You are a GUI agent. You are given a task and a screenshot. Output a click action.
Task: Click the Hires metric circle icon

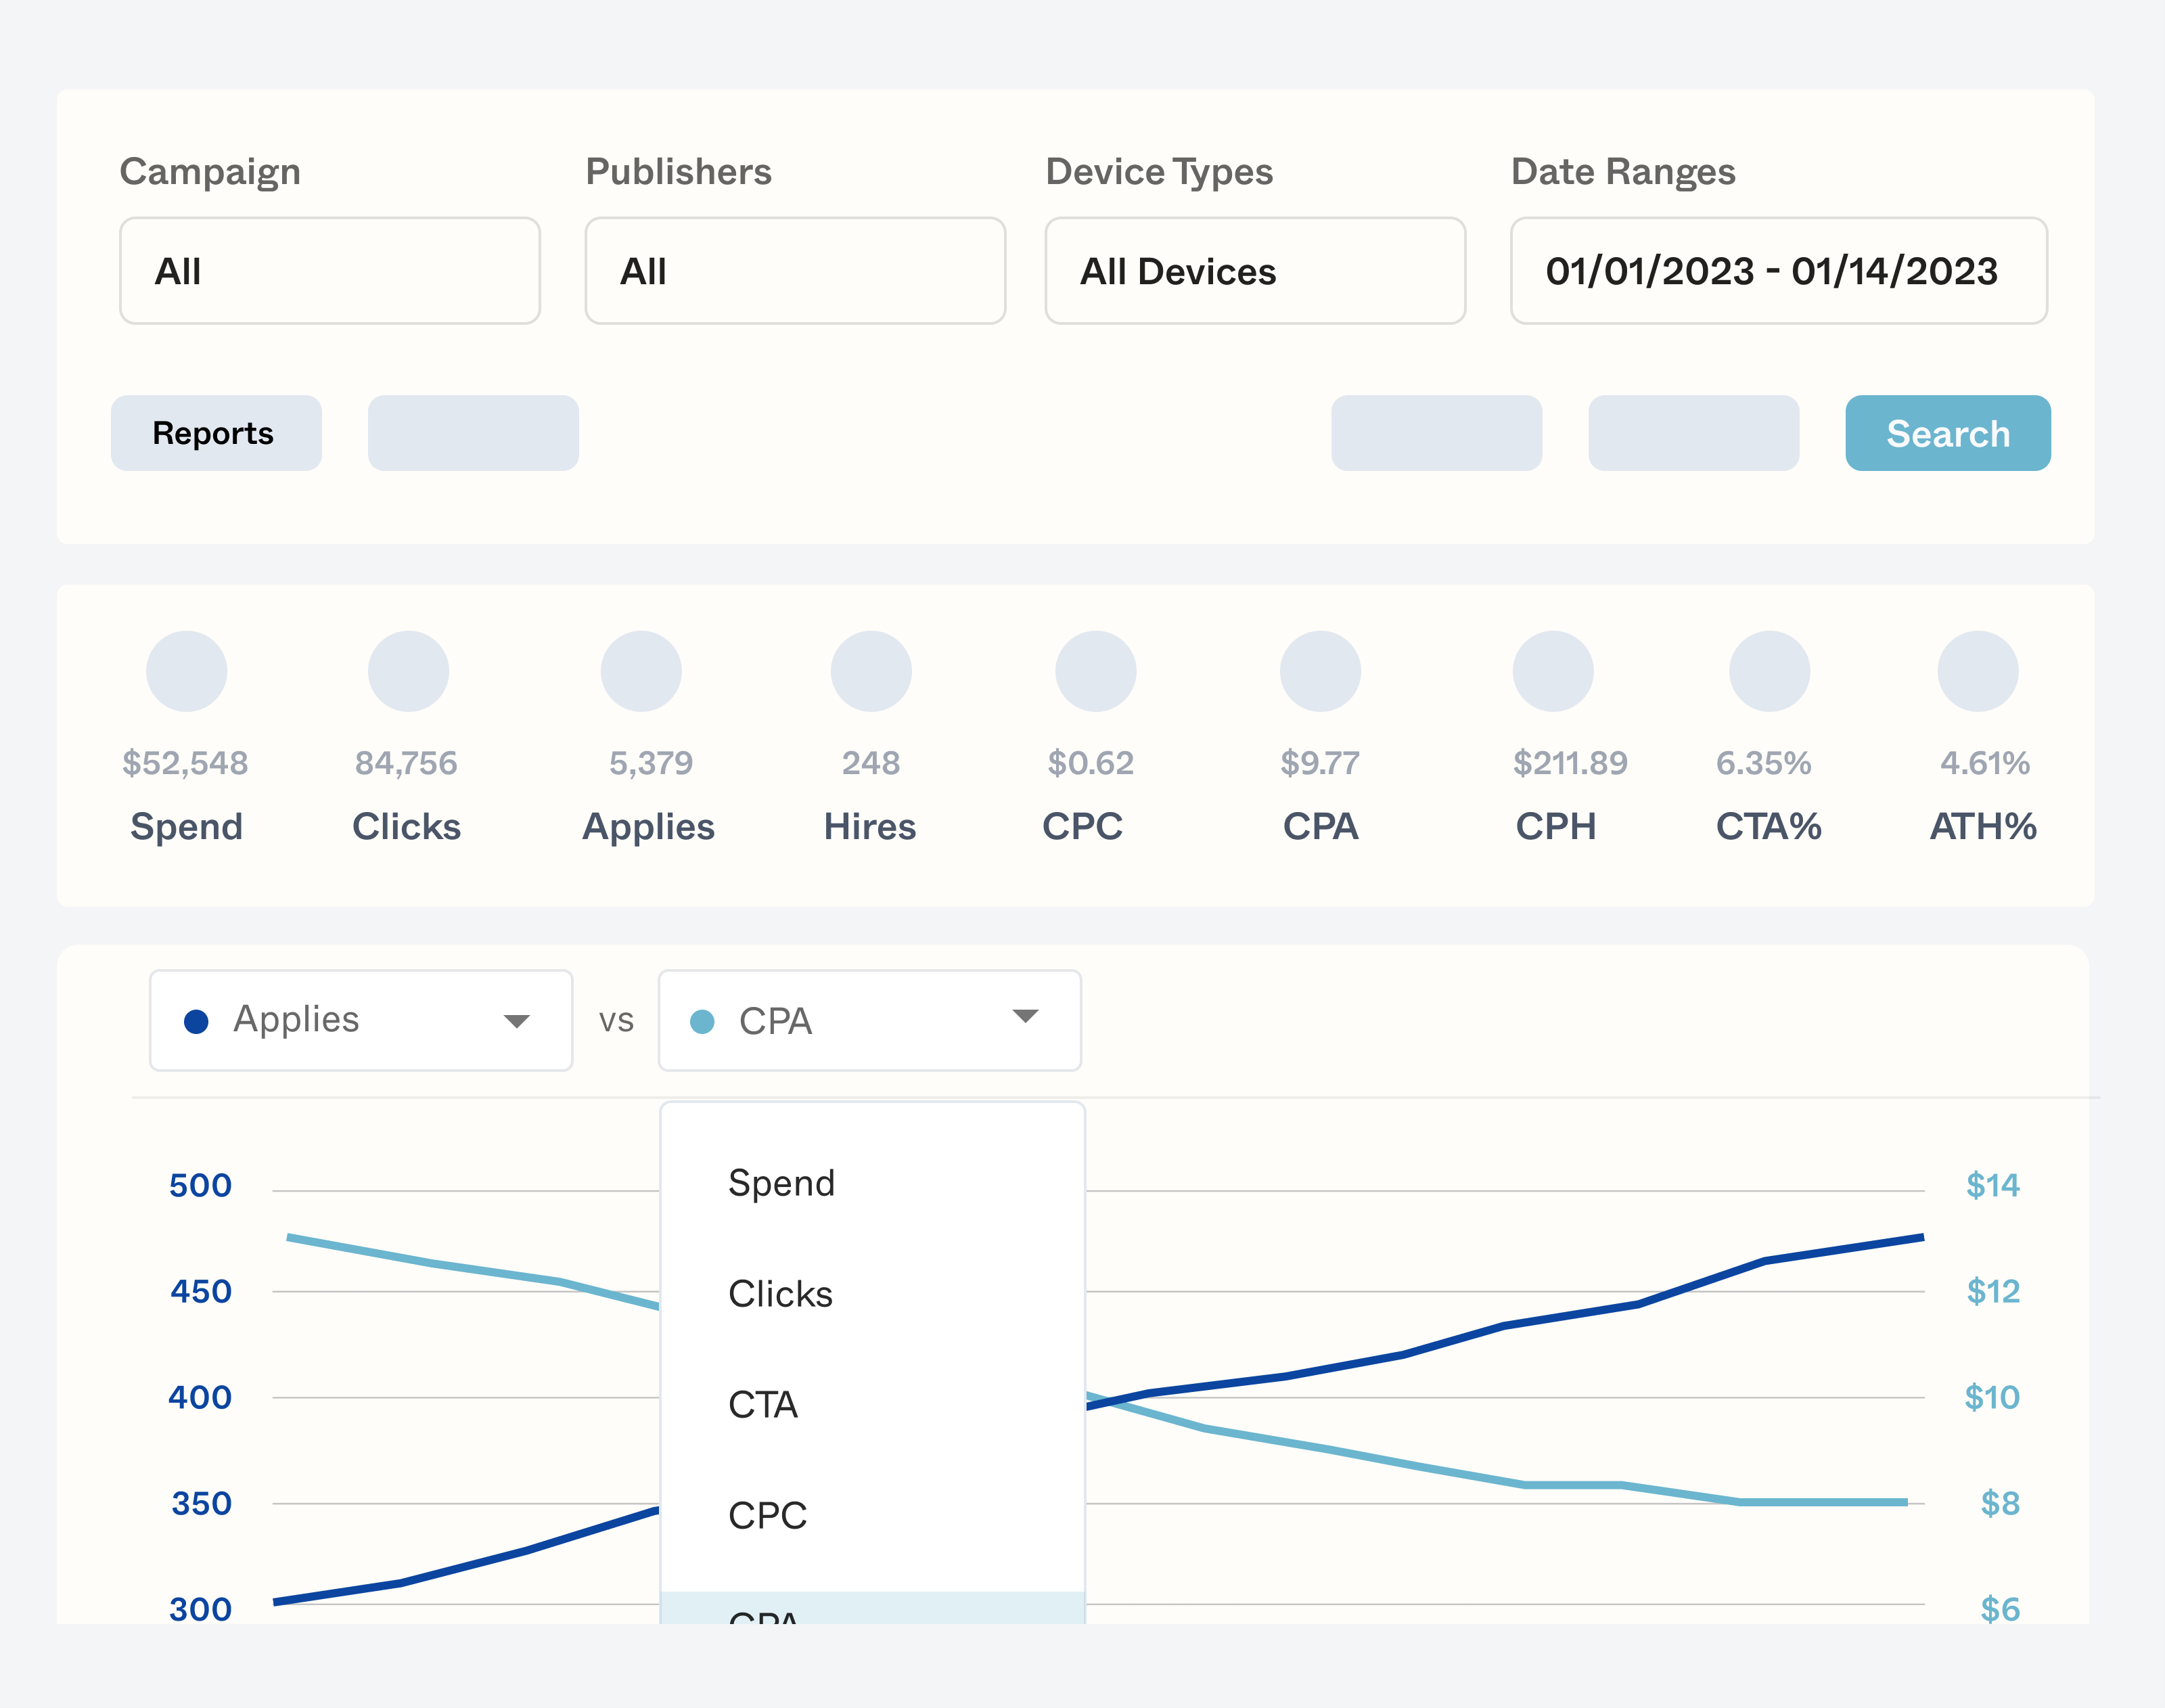871,671
